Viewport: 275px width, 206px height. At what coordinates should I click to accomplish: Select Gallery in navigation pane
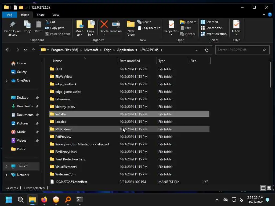[x=21, y=72]
